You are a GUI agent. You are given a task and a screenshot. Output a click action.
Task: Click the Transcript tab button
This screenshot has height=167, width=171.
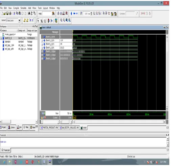pyautogui.click(x=6, y=150)
